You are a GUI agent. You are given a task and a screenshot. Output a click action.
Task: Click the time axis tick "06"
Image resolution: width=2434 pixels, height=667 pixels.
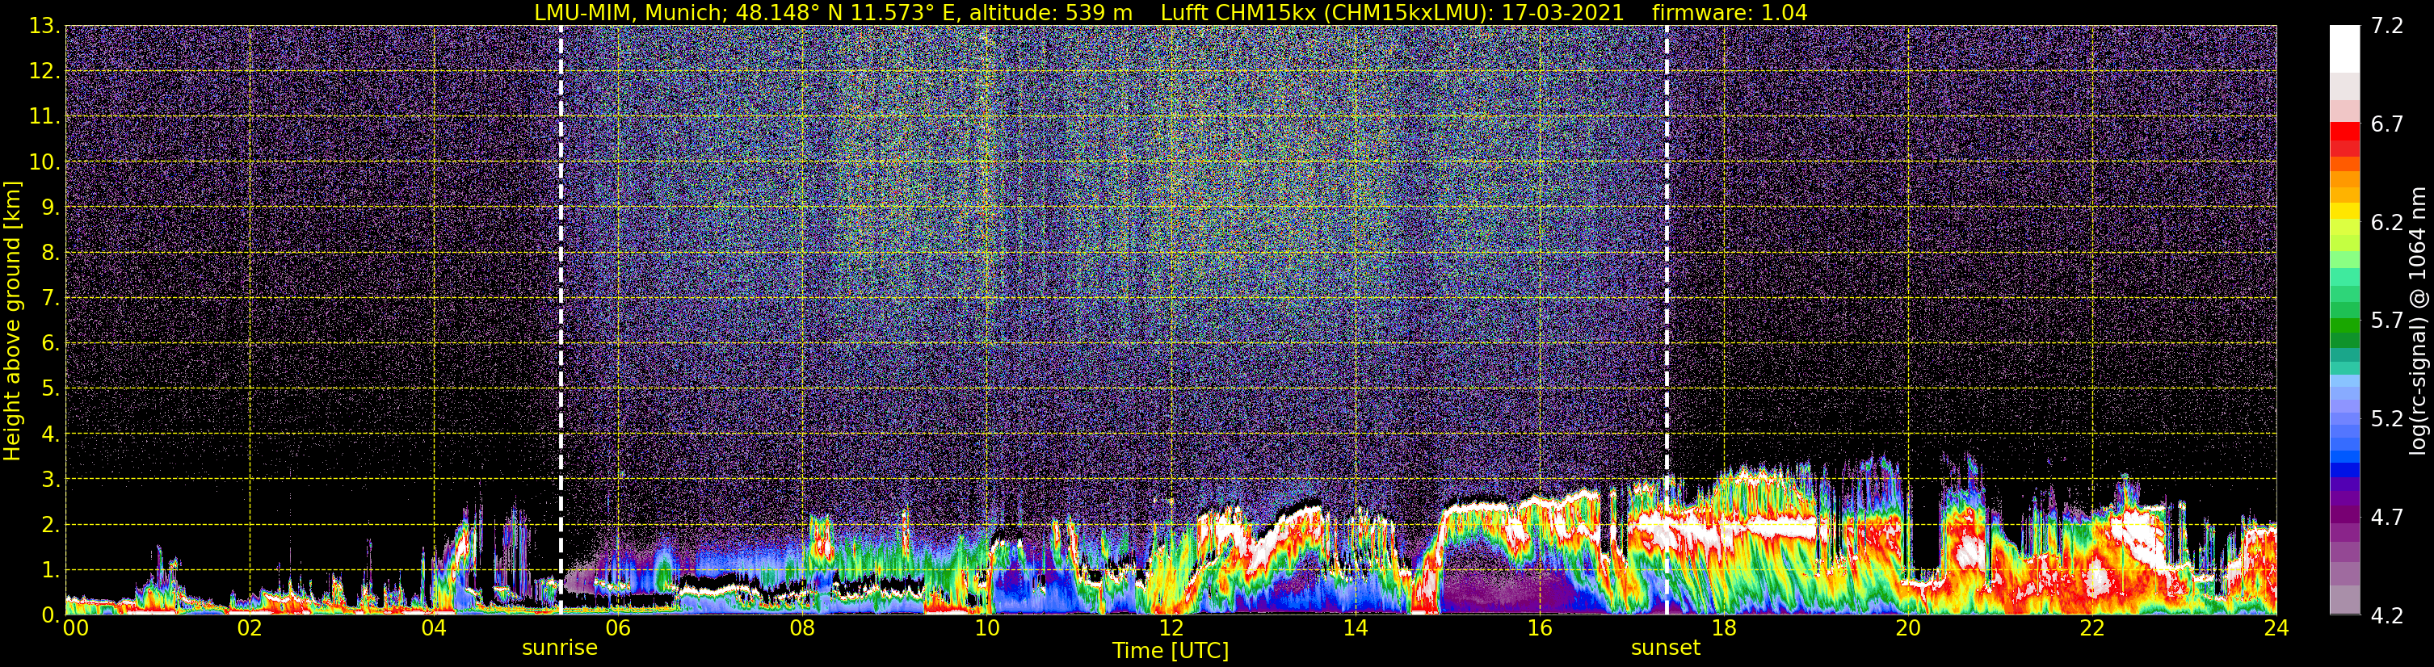(618, 628)
